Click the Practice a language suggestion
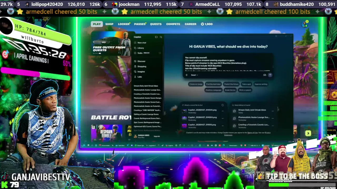The image size is (337, 189). pyautogui.click(x=214, y=90)
